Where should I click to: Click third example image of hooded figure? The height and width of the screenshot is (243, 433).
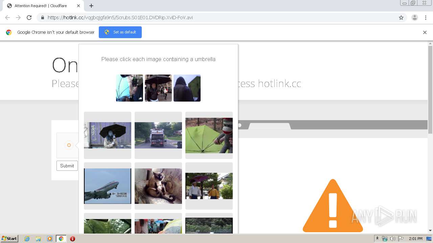pos(187,88)
